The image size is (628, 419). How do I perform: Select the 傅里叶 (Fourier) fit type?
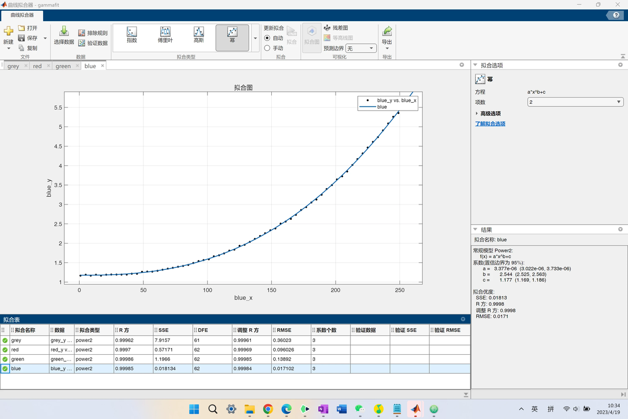pyautogui.click(x=165, y=34)
